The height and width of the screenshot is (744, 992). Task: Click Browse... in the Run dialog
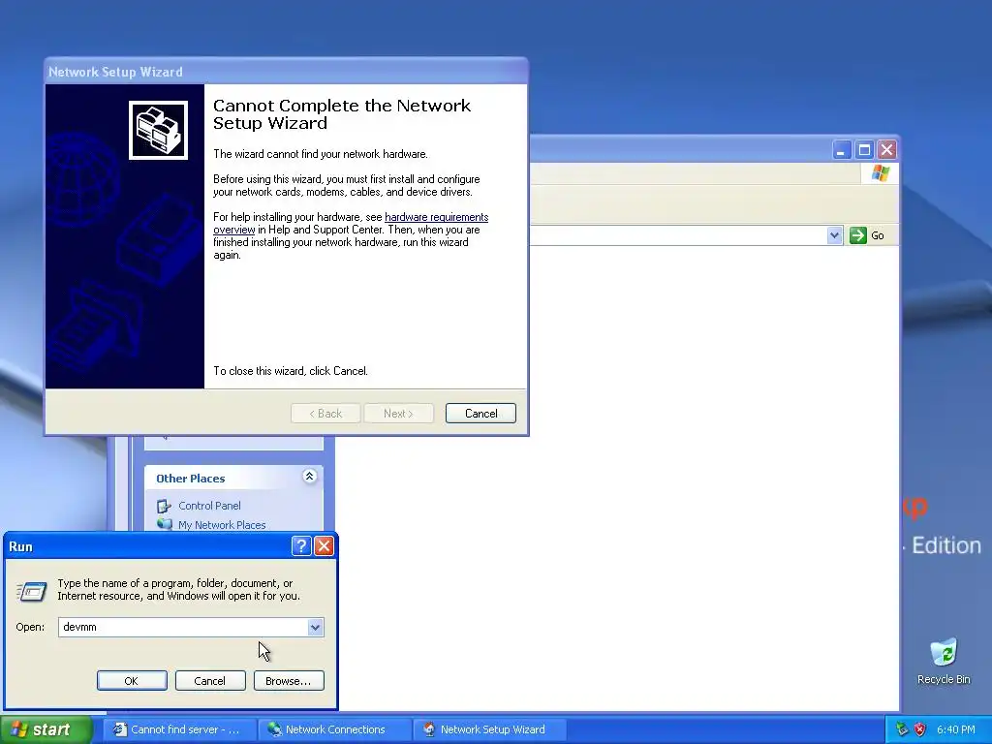point(289,681)
